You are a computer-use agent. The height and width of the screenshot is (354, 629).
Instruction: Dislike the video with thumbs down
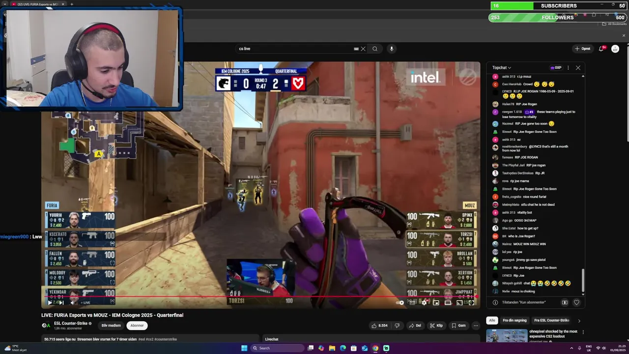[x=397, y=325]
